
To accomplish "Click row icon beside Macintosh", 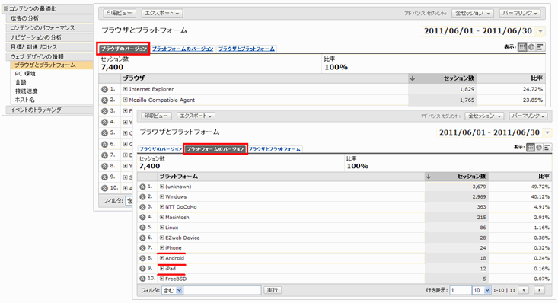I will coord(142,217).
